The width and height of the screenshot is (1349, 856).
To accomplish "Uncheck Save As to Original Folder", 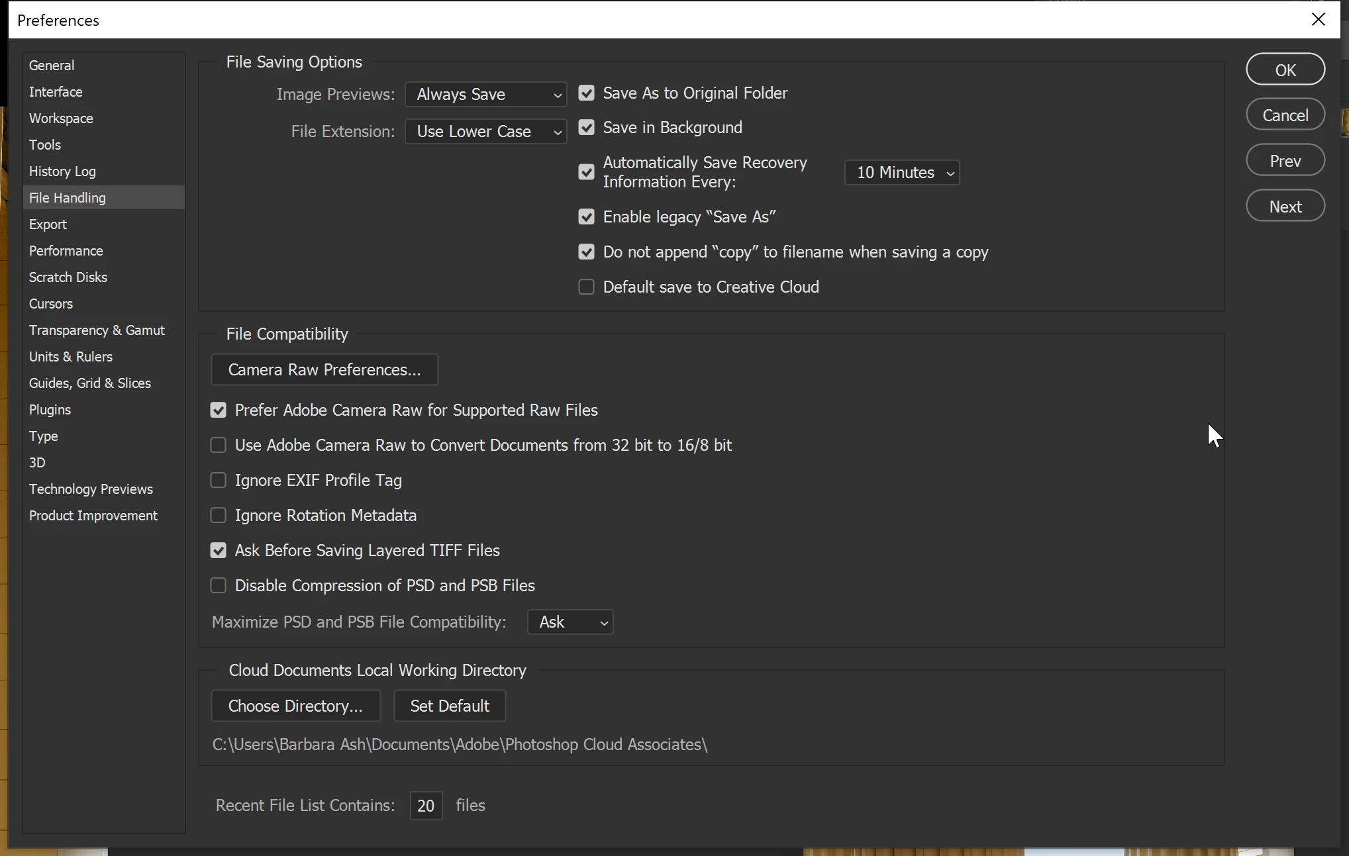I will (x=586, y=93).
